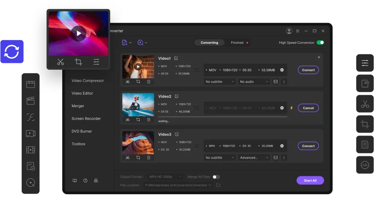Open the user guide book icon
This screenshot has height=201, width=384.
(x=75, y=181)
